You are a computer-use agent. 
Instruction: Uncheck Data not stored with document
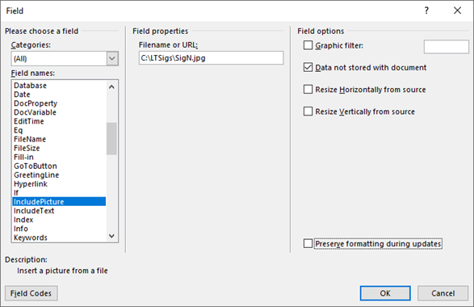(308, 67)
